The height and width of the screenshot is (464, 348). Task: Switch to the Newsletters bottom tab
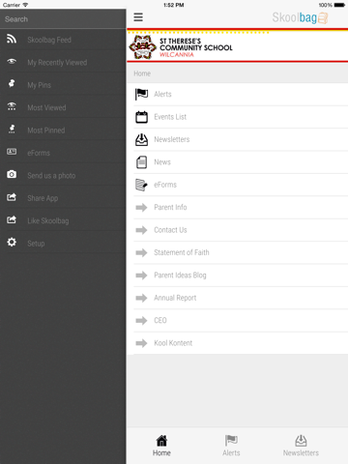point(301,446)
